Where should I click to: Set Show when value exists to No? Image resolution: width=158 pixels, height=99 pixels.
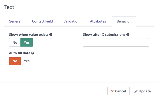coord(15,42)
